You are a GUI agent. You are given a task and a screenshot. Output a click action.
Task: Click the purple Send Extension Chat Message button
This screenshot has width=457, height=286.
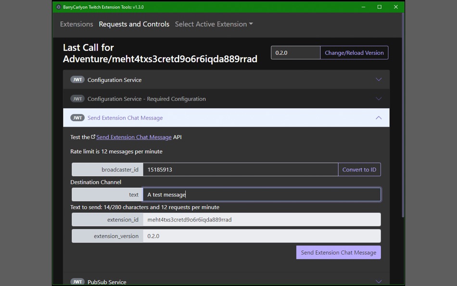tap(338, 252)
